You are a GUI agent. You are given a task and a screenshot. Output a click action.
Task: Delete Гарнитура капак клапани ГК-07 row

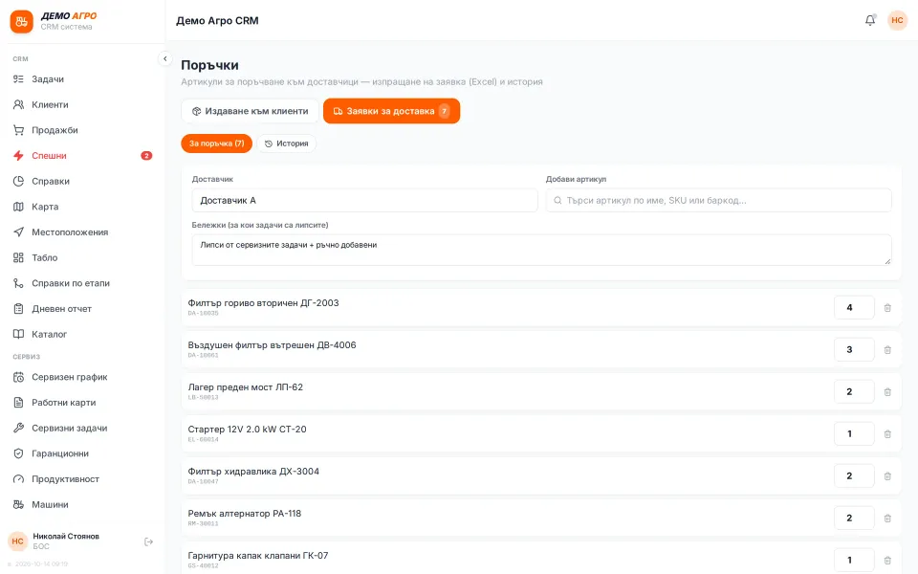coord(887,561)
